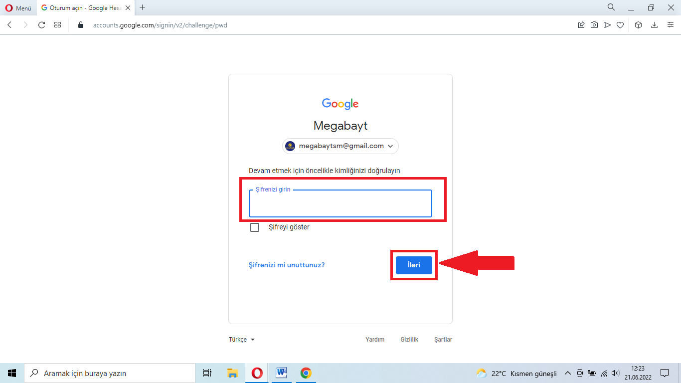The width and height of the screenshot is (681, 383).
Task: Reload the current page
Action: tap(41, 25)
